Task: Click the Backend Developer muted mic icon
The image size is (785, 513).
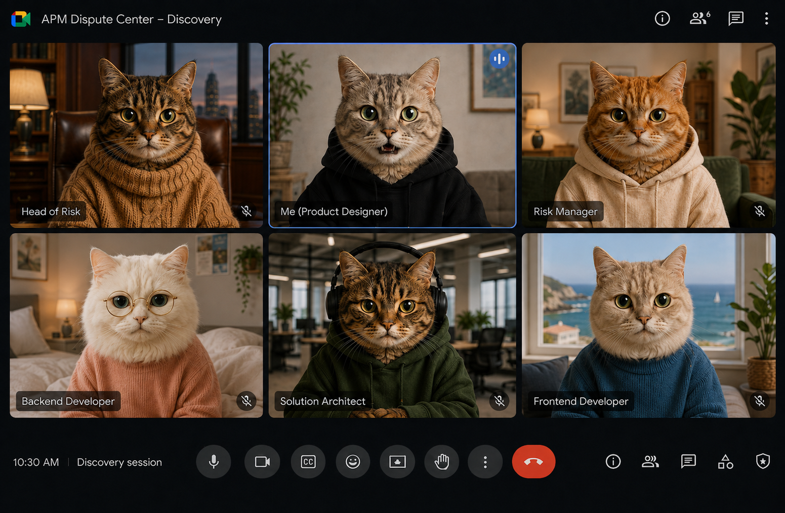Action: [x=246, y=401]
